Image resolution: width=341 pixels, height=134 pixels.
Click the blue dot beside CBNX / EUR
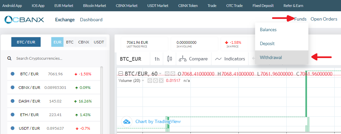tap(12, 88)
